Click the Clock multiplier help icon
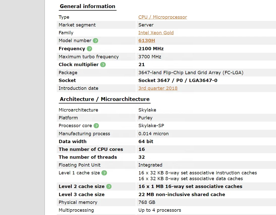Screen dimensions: 276x215 103,65
